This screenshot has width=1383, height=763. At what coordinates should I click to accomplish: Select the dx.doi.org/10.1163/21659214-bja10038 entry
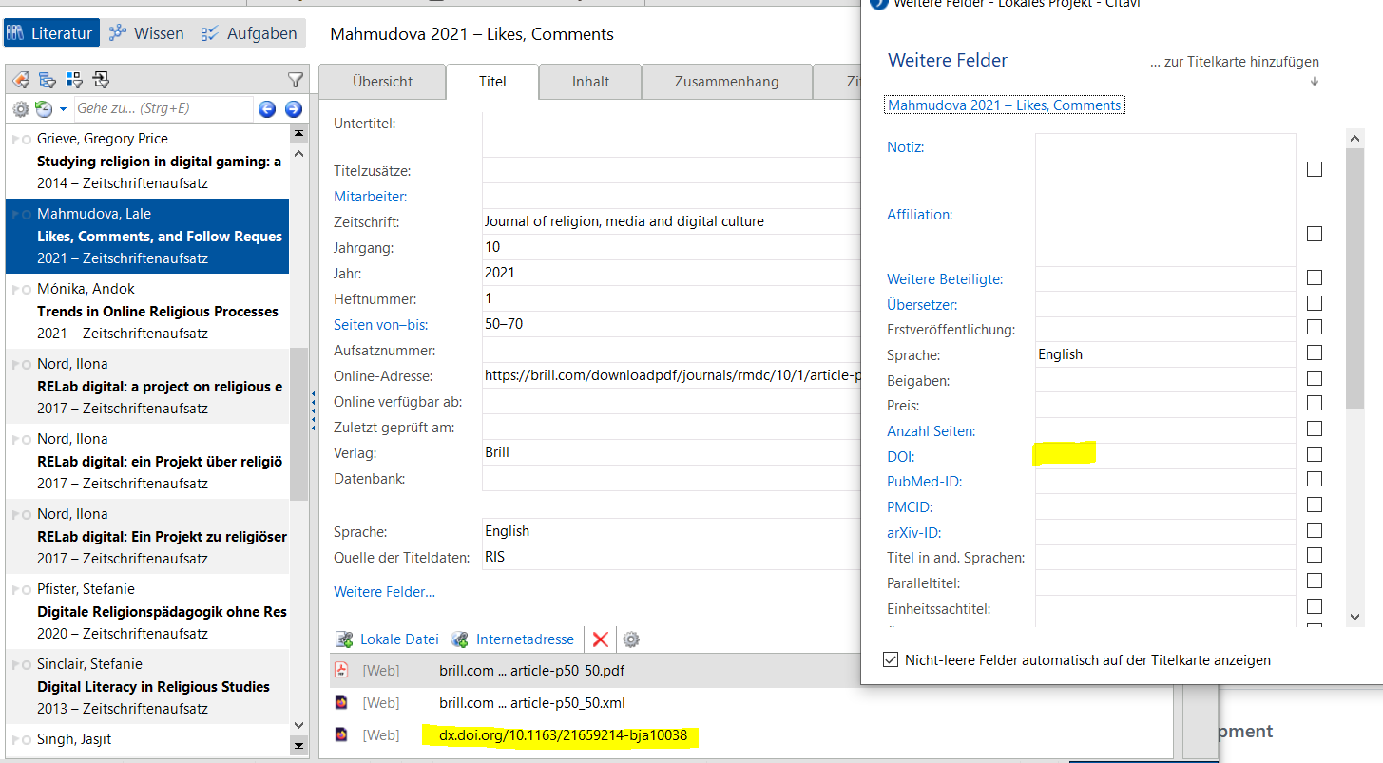[563, 735]
